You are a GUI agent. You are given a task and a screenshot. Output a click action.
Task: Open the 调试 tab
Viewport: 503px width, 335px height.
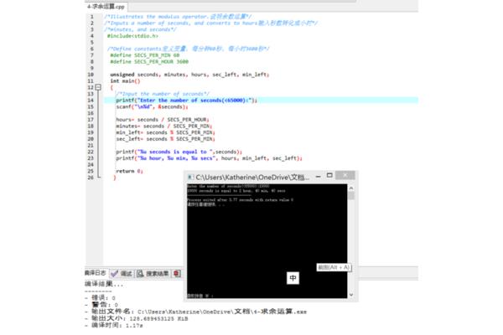(122, 274)
